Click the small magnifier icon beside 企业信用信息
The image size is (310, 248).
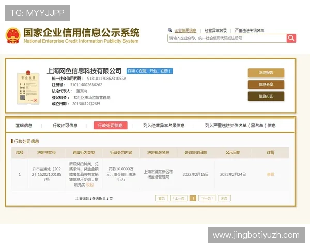tap(170, 30)
